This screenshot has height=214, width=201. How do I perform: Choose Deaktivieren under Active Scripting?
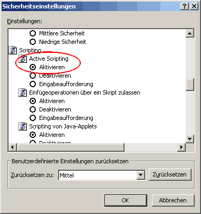tap(33, 76)
